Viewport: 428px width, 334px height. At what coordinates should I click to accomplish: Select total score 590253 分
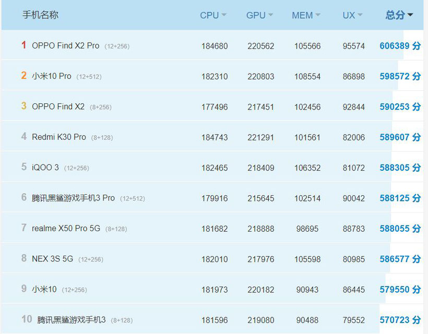[x=400, y=106]
